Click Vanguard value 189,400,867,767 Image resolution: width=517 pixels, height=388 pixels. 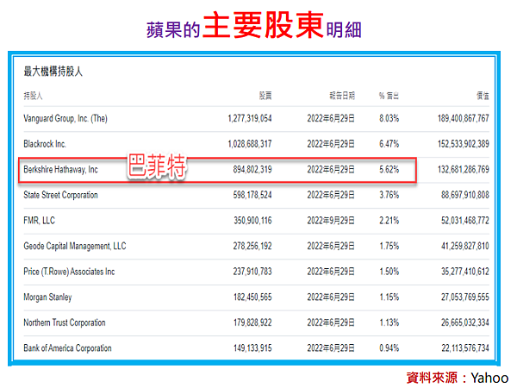[464, 118]
